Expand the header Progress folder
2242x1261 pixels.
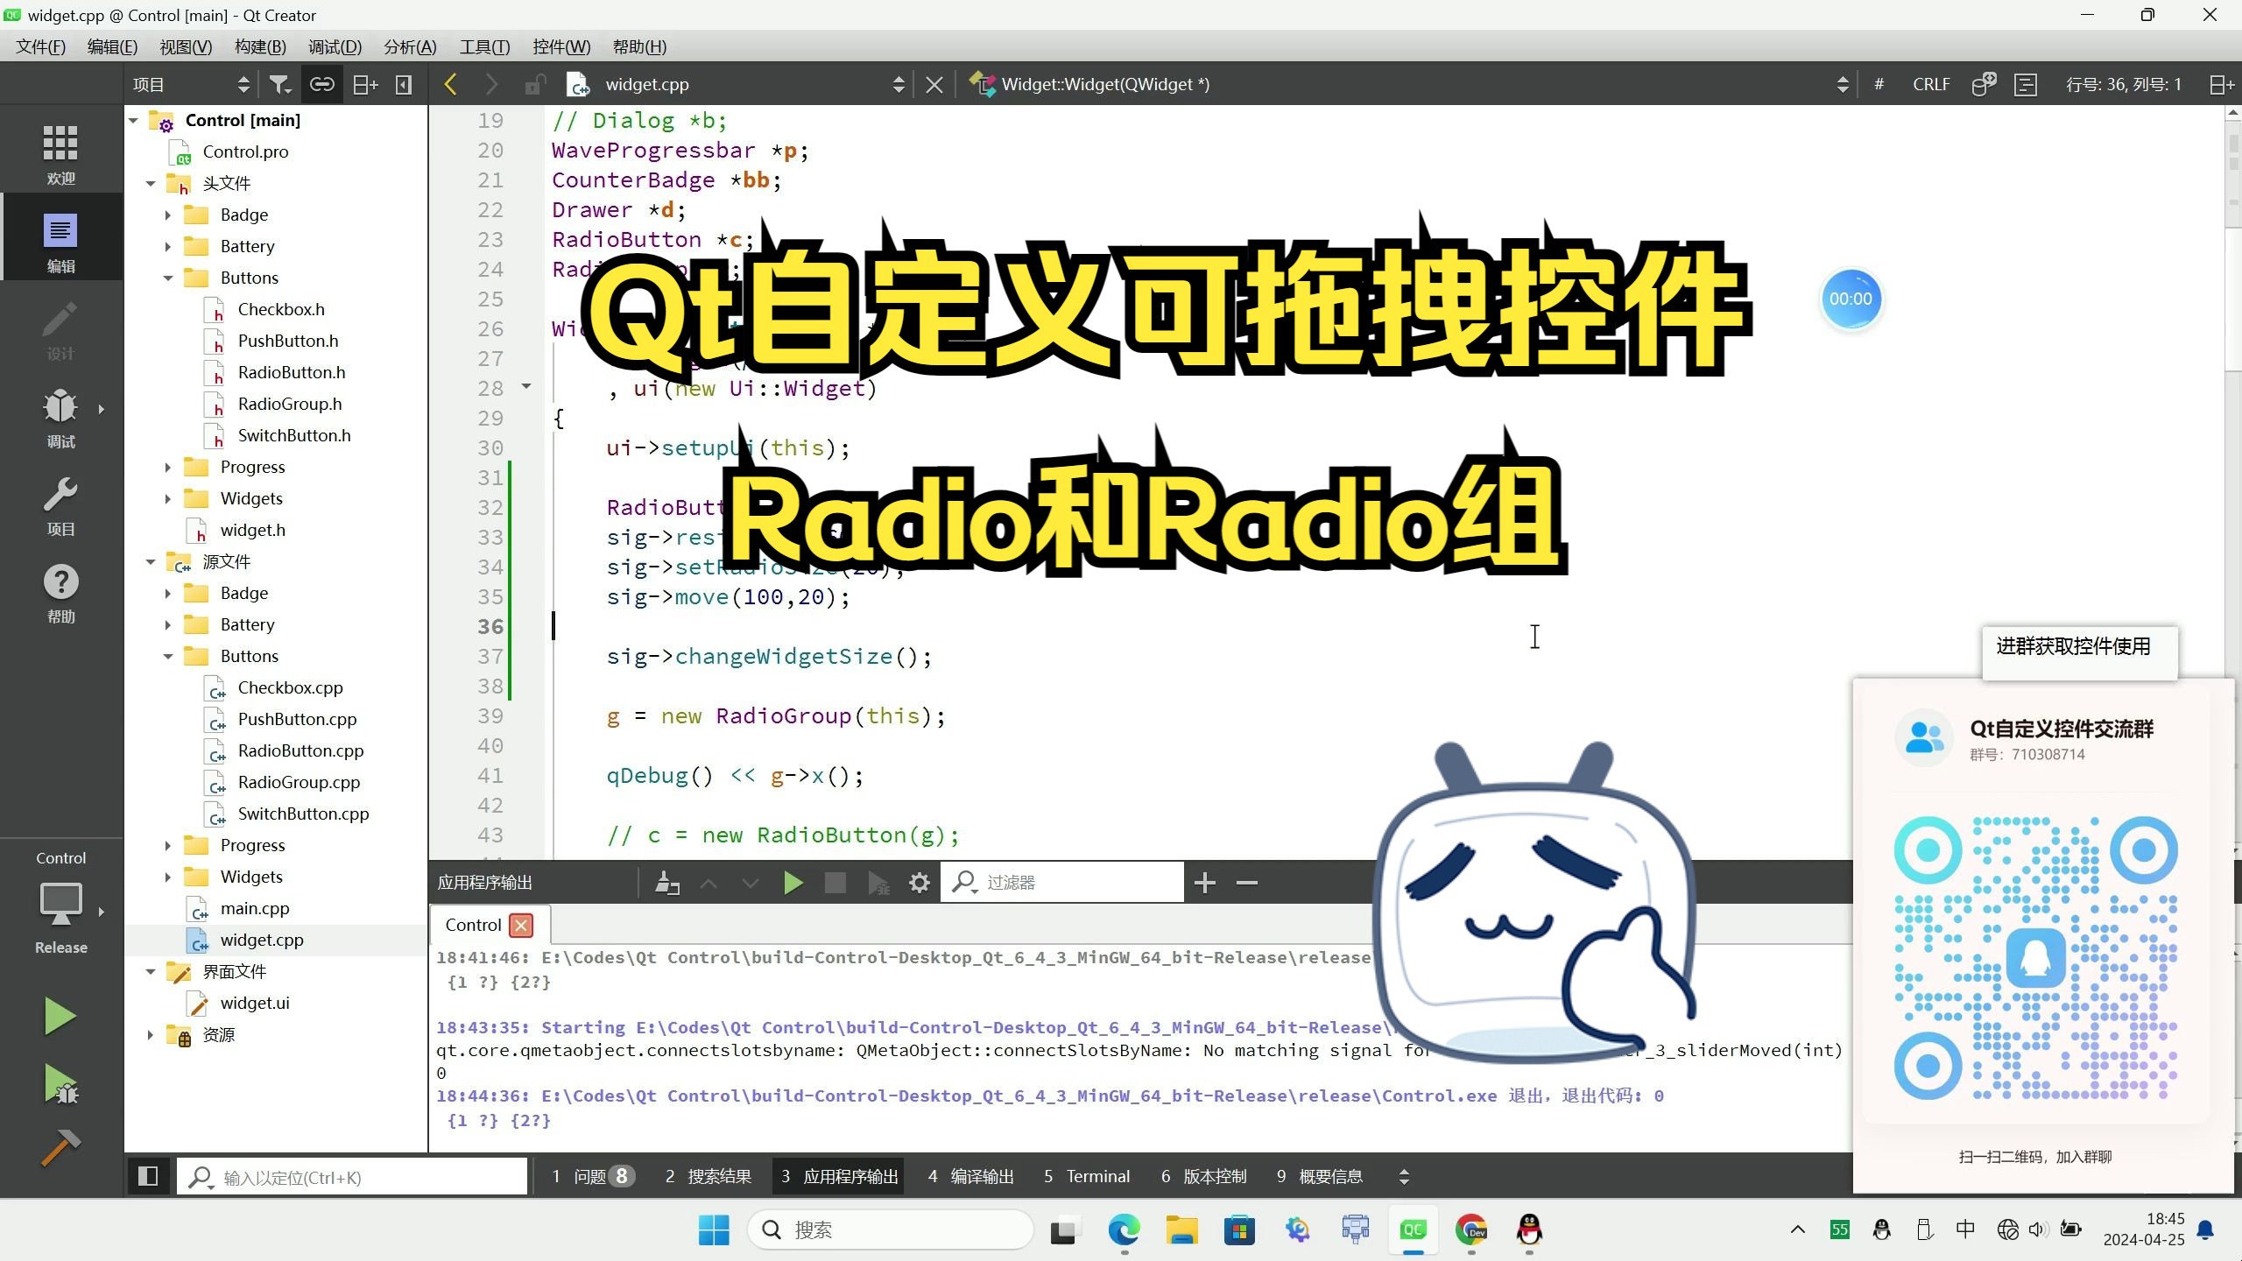click(168, 467)
